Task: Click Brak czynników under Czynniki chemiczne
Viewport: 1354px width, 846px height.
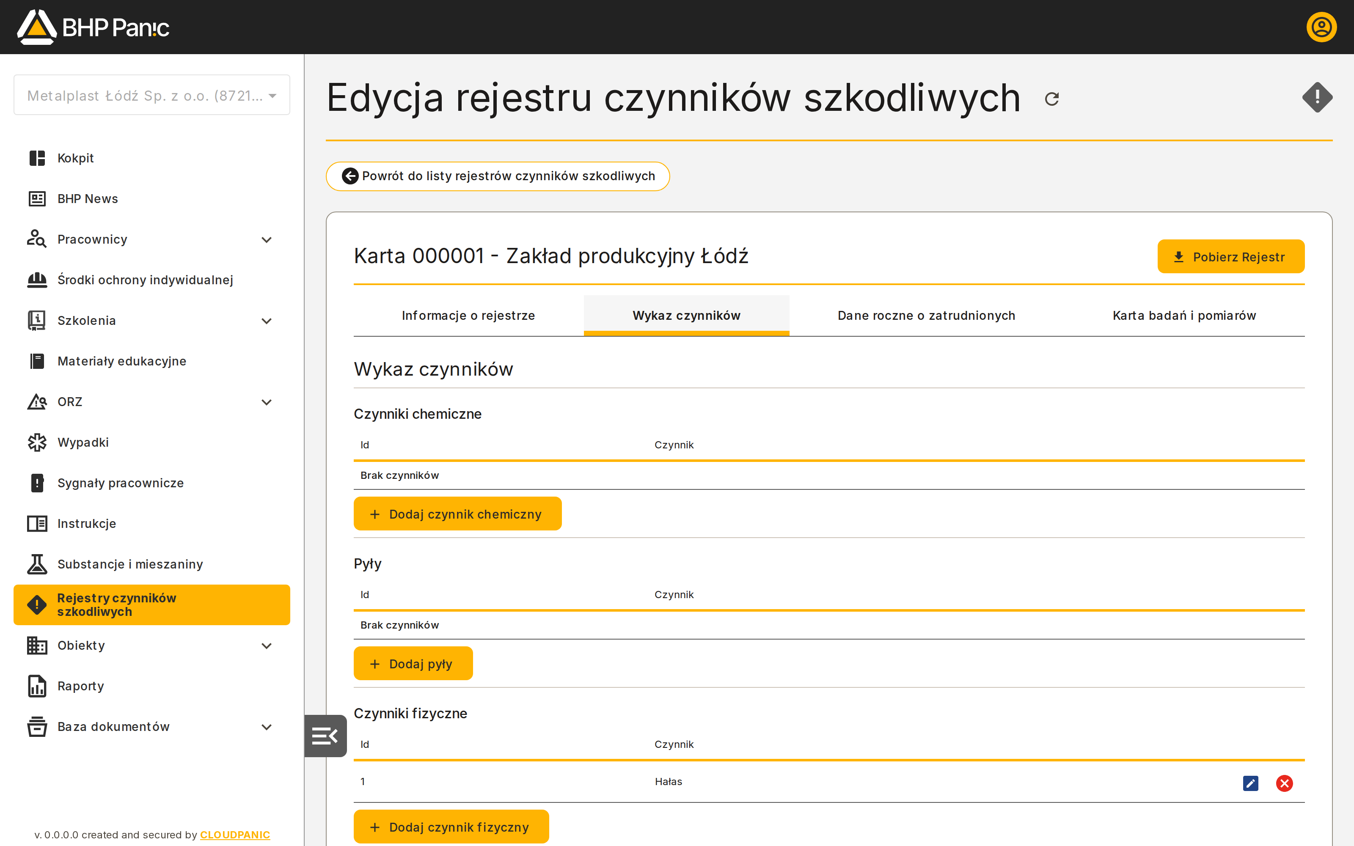Action: [x=399, y=475]
